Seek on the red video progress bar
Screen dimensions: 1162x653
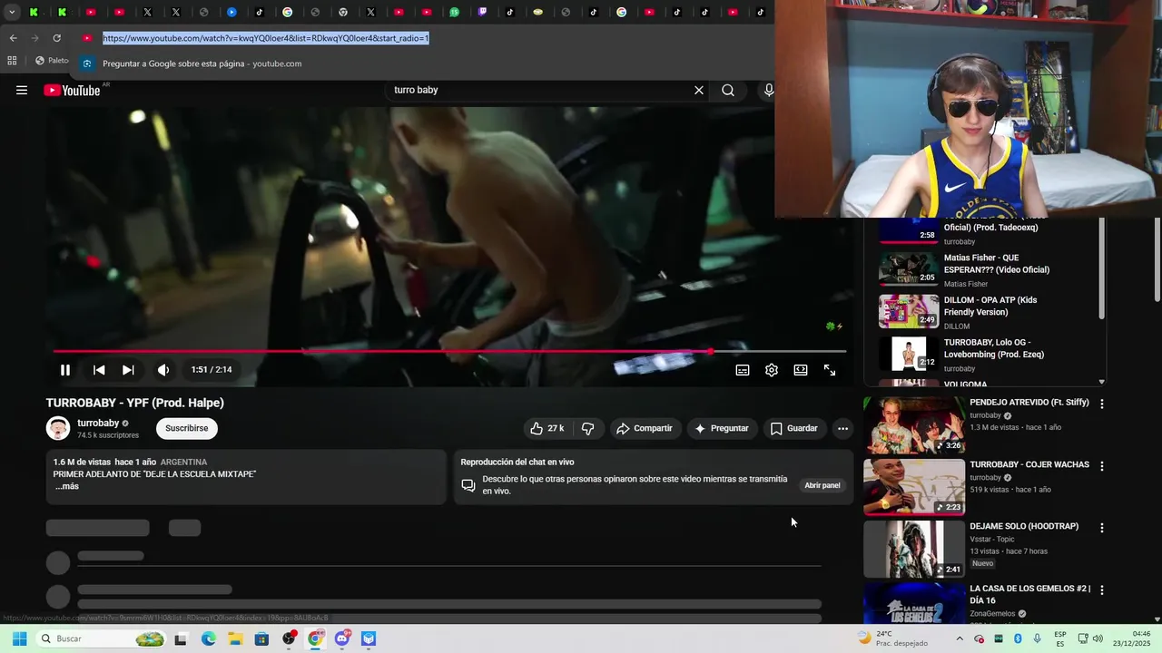[449, 351]
